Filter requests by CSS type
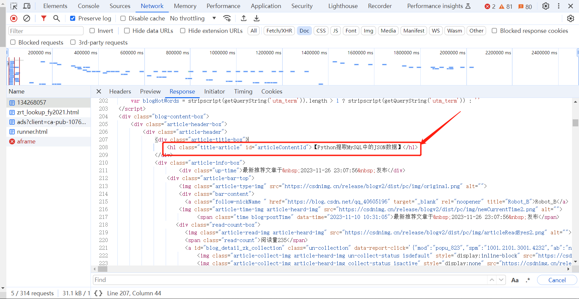The width and height of the screenshot is (579, 299). click(x=321, y=31)
